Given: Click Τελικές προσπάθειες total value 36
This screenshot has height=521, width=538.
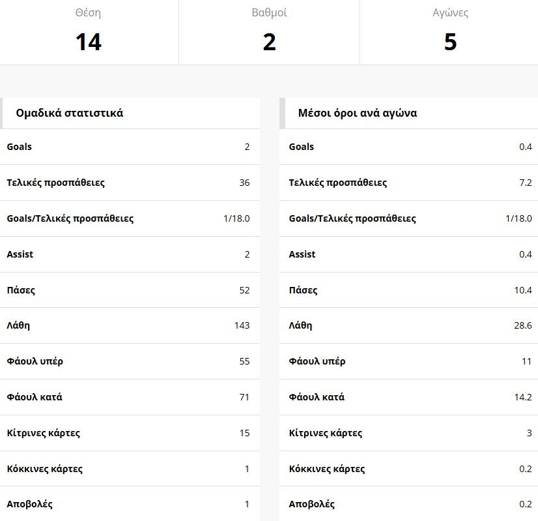Looking at the screenshot, I should (x=244, y=183).
